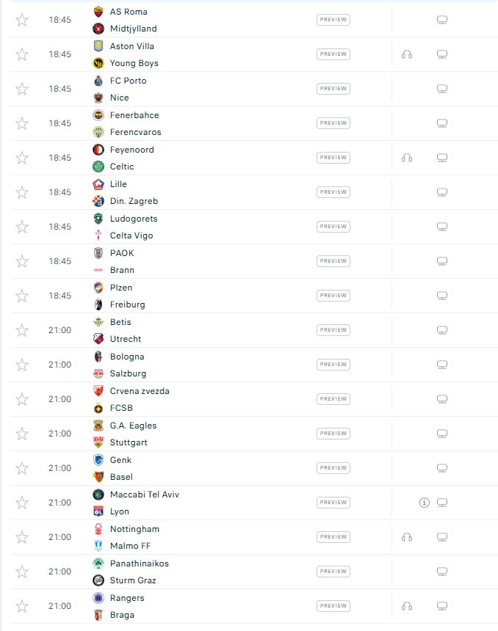The height and width of the screenshot is (631, 498).
Task: Show info icon for Maccabi Tel Aviv match
Action: tap(424, 503)
